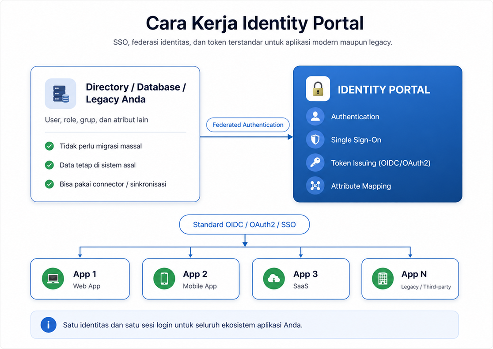Image resolution: width=493 pixels, height=349 pixels.
Task: Click the App N title
Action: click(x=414, y=274)
